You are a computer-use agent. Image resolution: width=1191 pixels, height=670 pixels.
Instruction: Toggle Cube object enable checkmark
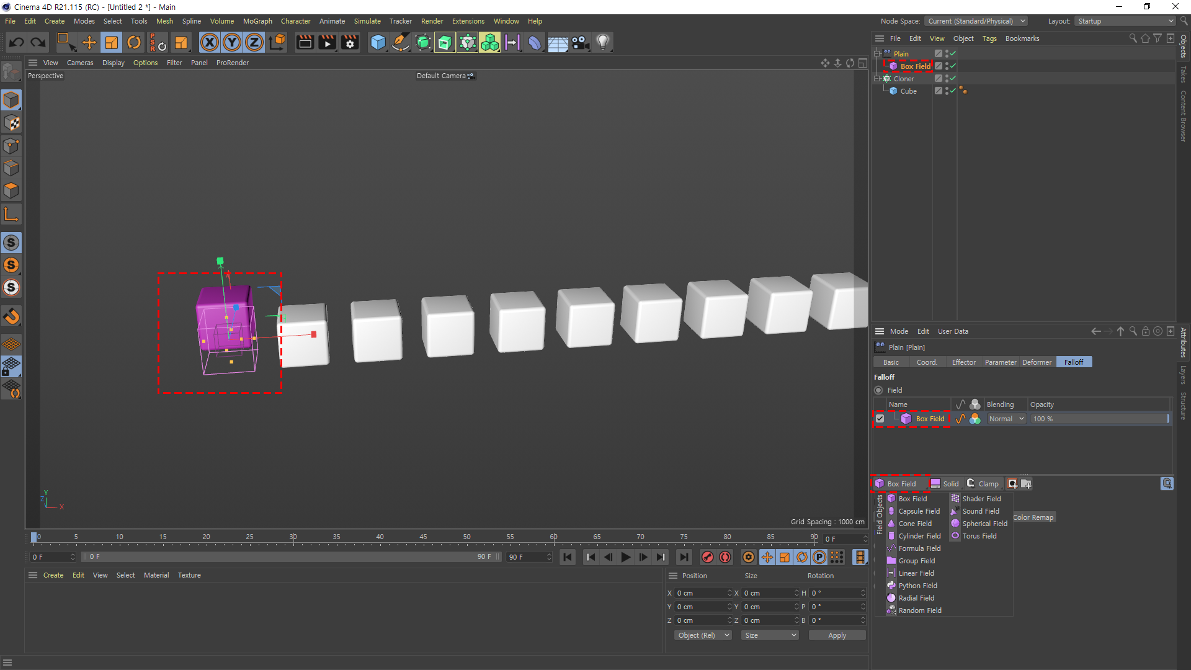point(952,91)
